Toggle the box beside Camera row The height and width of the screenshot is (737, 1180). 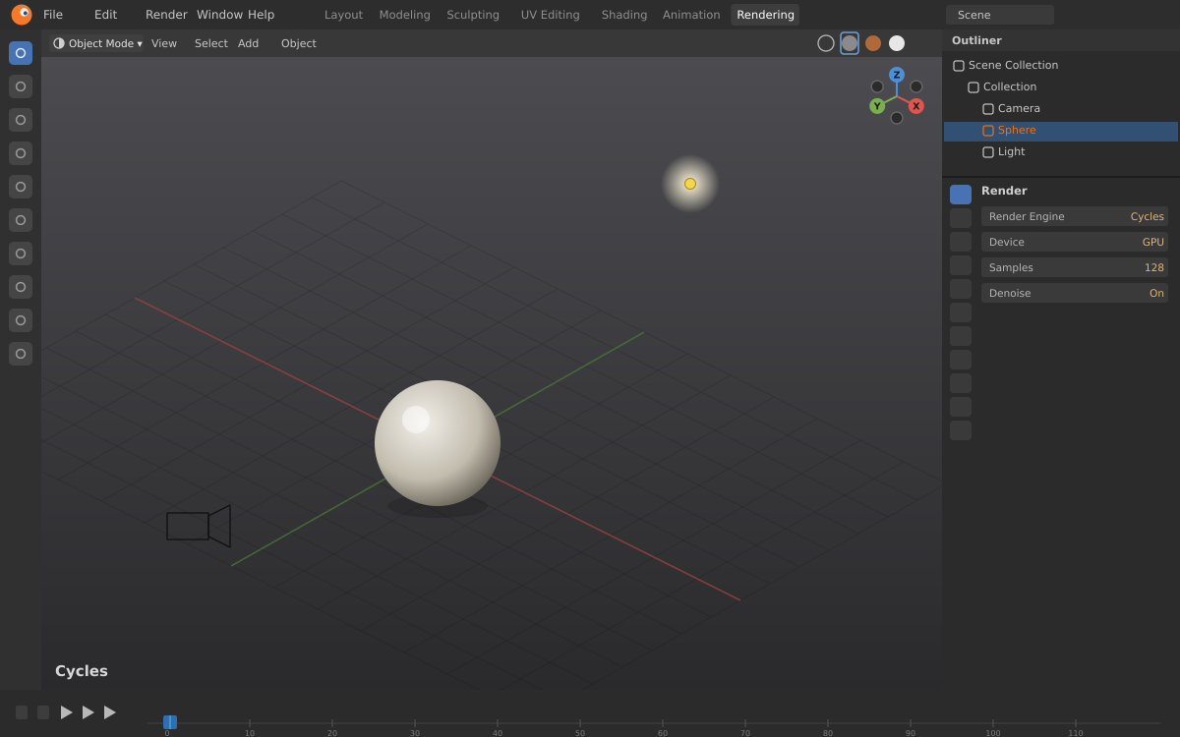[x=988, y=109]
